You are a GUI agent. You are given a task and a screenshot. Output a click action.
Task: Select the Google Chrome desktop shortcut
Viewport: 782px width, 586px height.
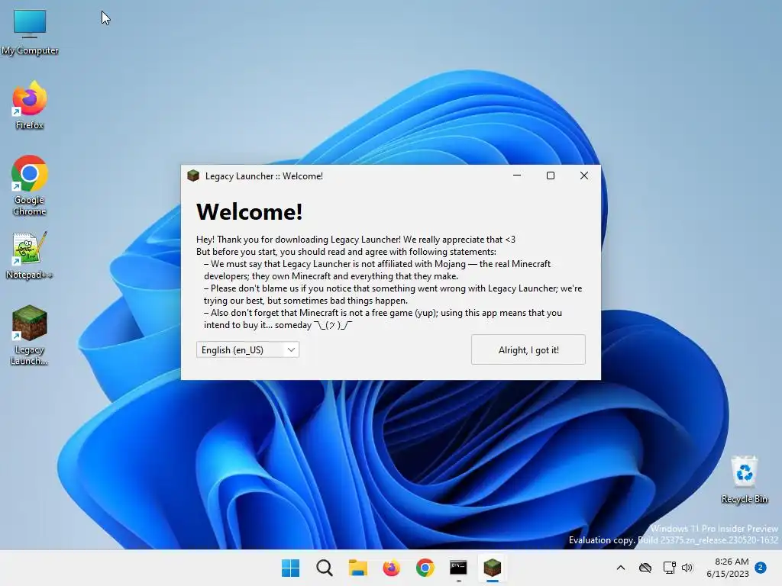tap(30, 186)
